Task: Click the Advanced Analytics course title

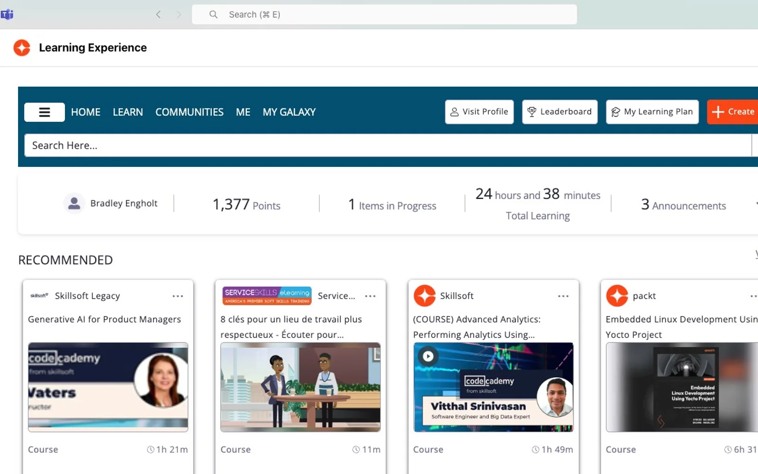Action: tap(477, 327)
